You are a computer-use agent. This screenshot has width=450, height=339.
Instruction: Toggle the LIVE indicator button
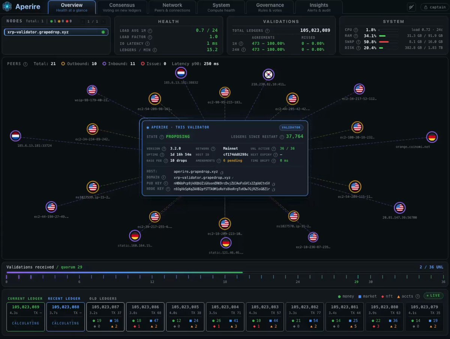[433, 296]
